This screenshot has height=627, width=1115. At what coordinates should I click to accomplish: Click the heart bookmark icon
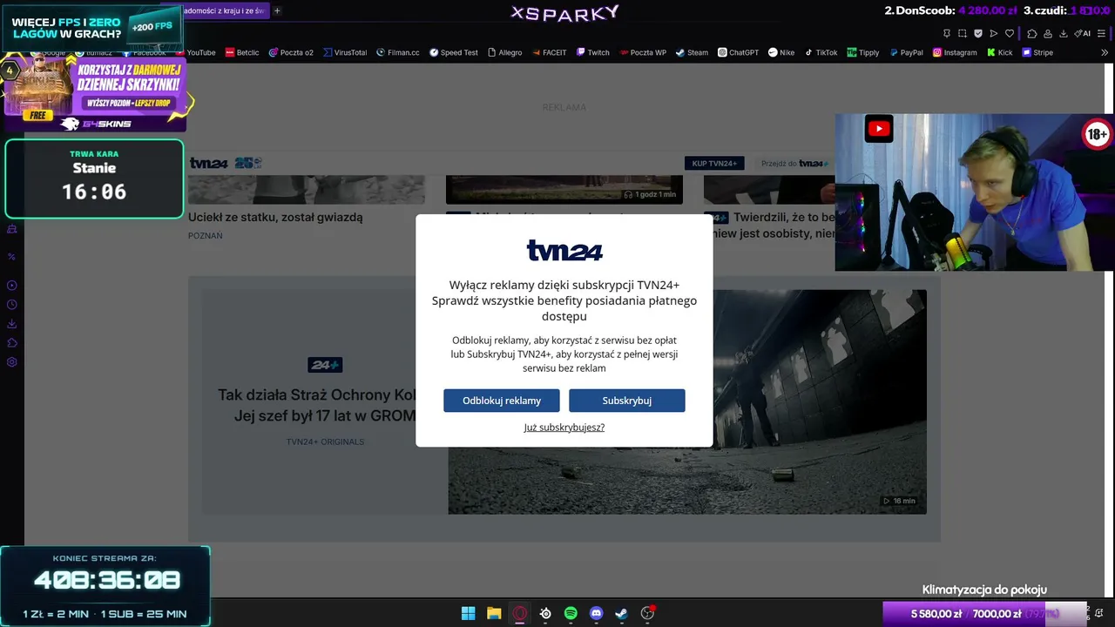tap(1010, 33)
